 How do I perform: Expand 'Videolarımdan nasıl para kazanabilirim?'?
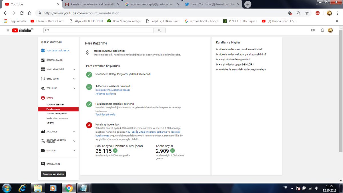239,49
